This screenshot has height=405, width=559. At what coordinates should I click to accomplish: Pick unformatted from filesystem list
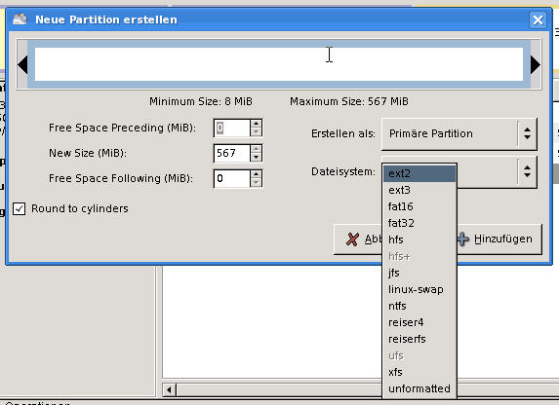pos(419,388)
